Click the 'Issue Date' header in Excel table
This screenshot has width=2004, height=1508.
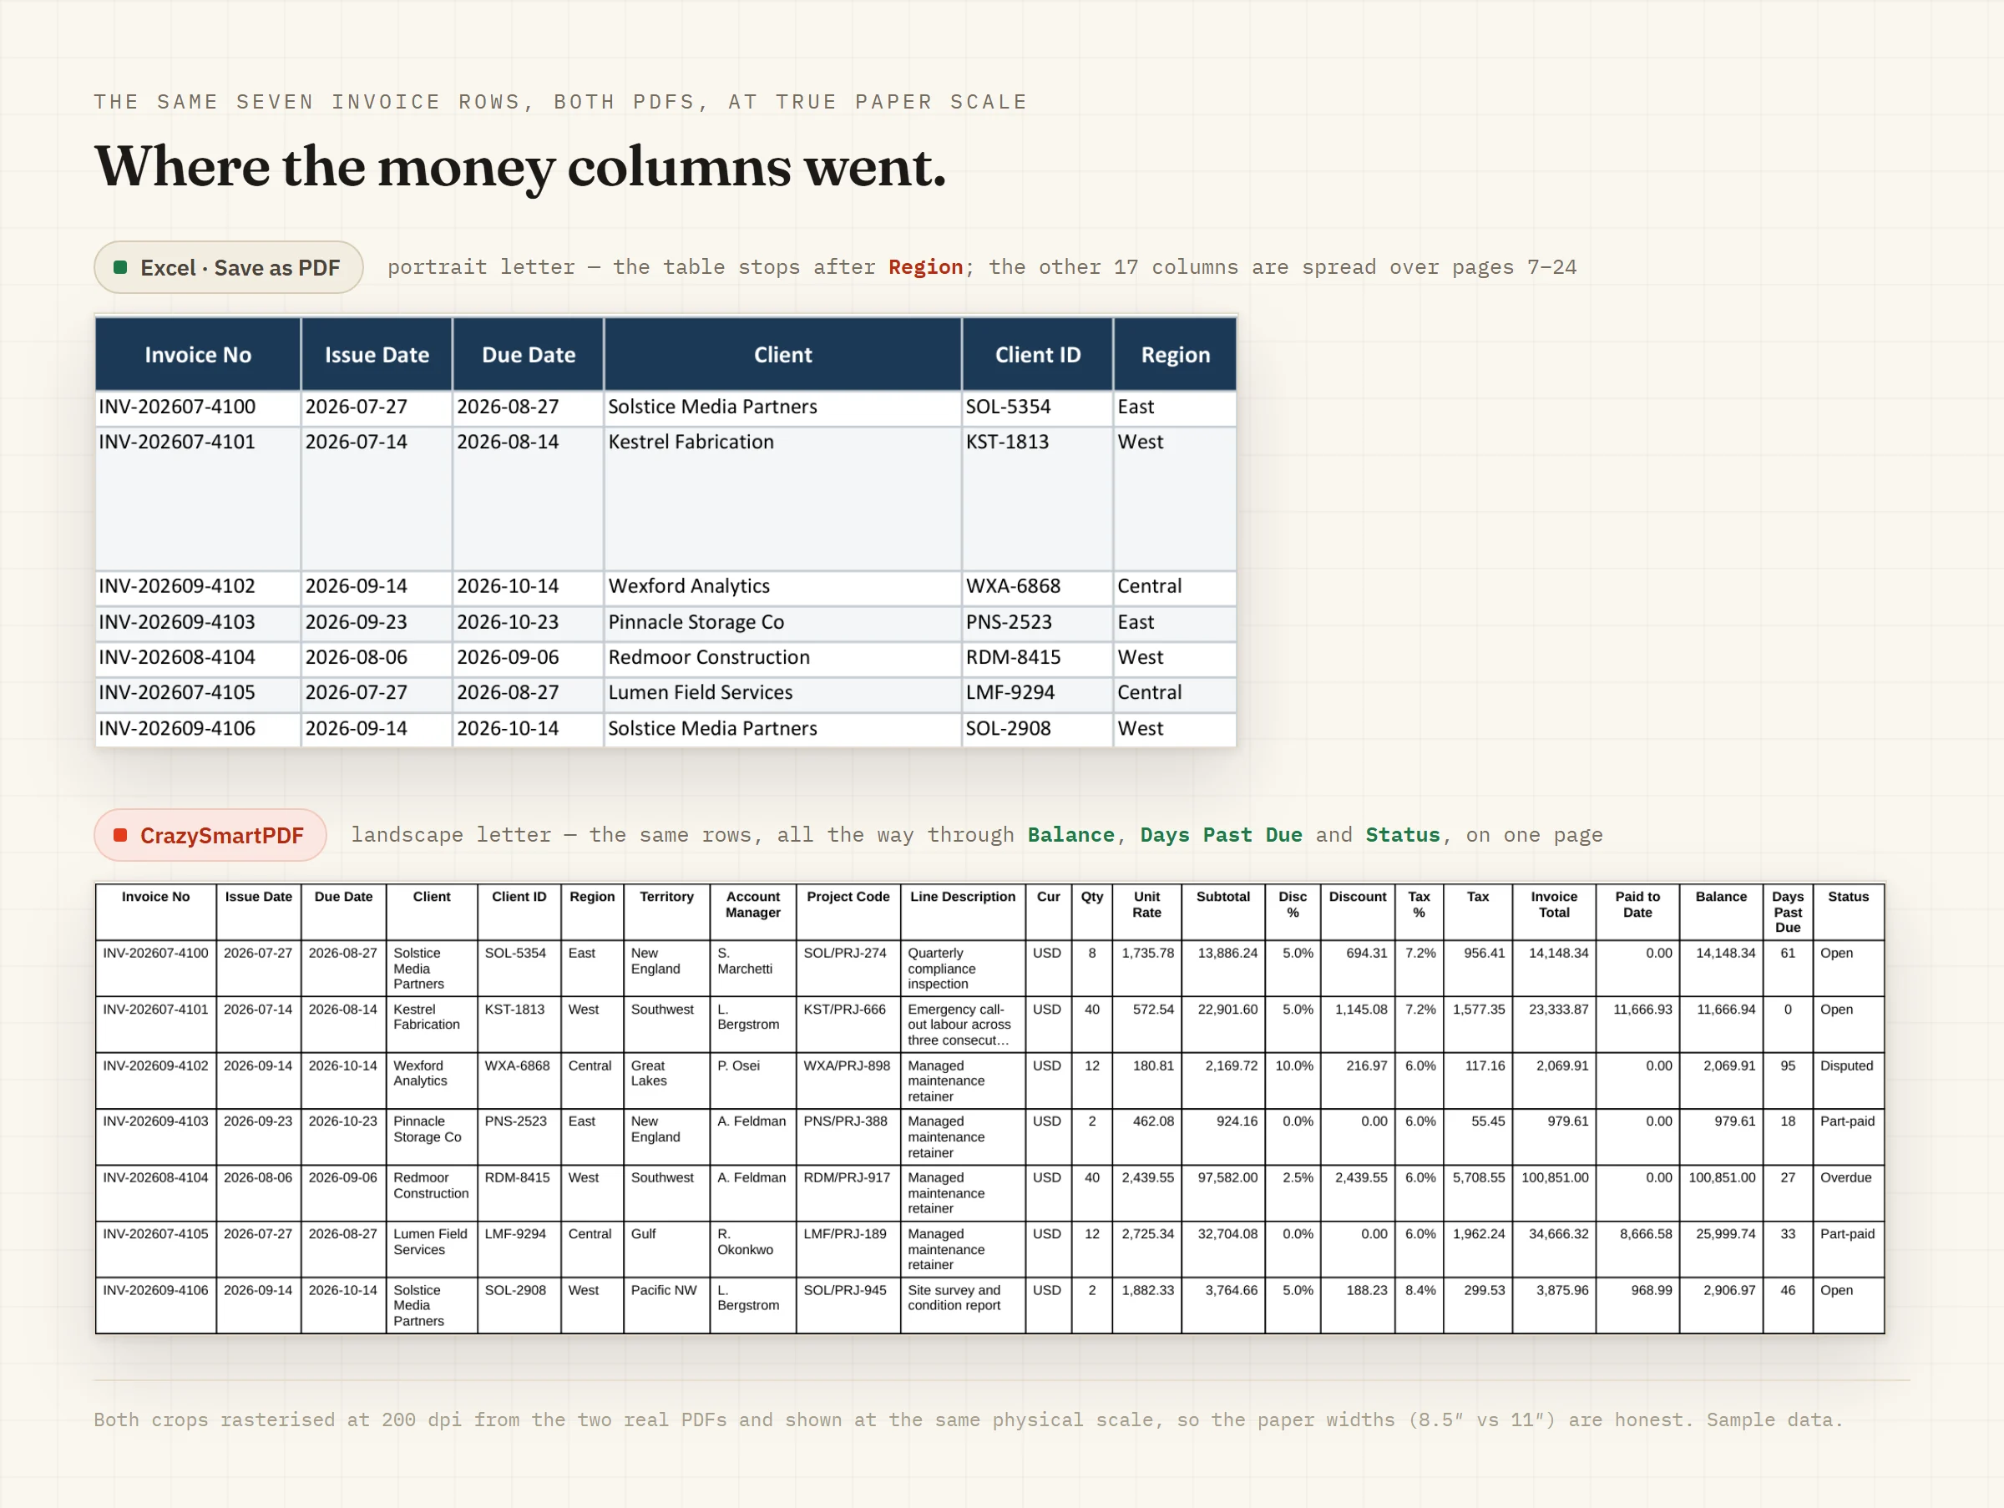click(x=377, y=355)
